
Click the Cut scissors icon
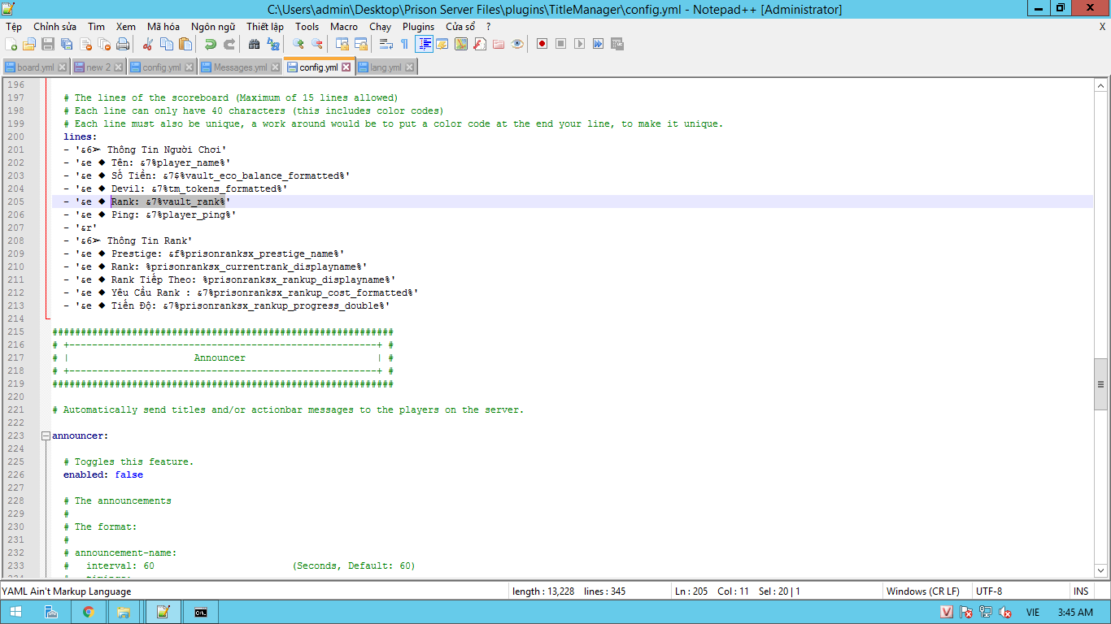pos(148,44)
